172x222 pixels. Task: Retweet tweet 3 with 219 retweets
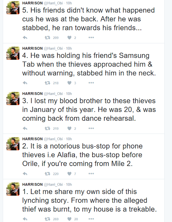tap(48, 128)
